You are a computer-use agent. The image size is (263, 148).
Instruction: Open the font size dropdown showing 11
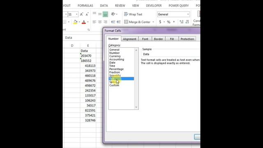(x=76, y=14)
